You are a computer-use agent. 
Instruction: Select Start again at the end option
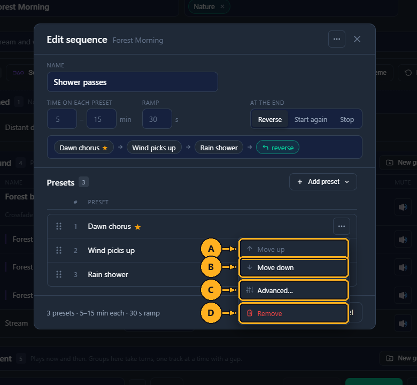tap(311, 119)
